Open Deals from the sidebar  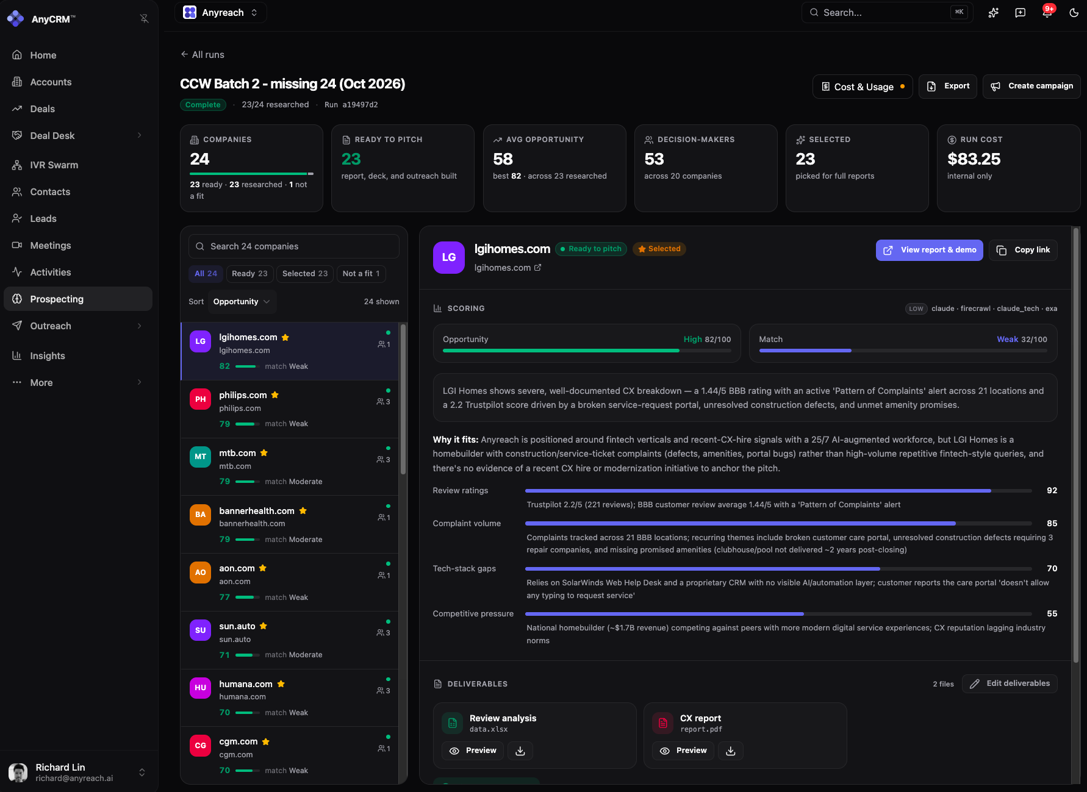tap(78, 109)
